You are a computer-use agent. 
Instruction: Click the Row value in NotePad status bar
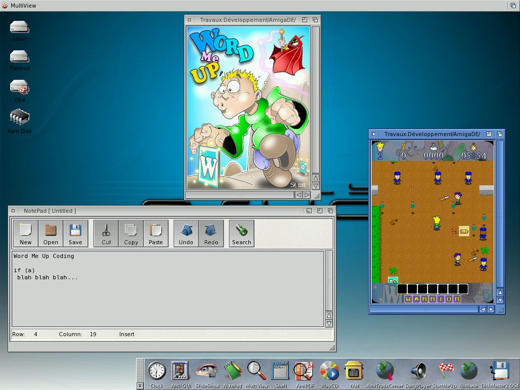pyautogui.click(x=36, y=334)
